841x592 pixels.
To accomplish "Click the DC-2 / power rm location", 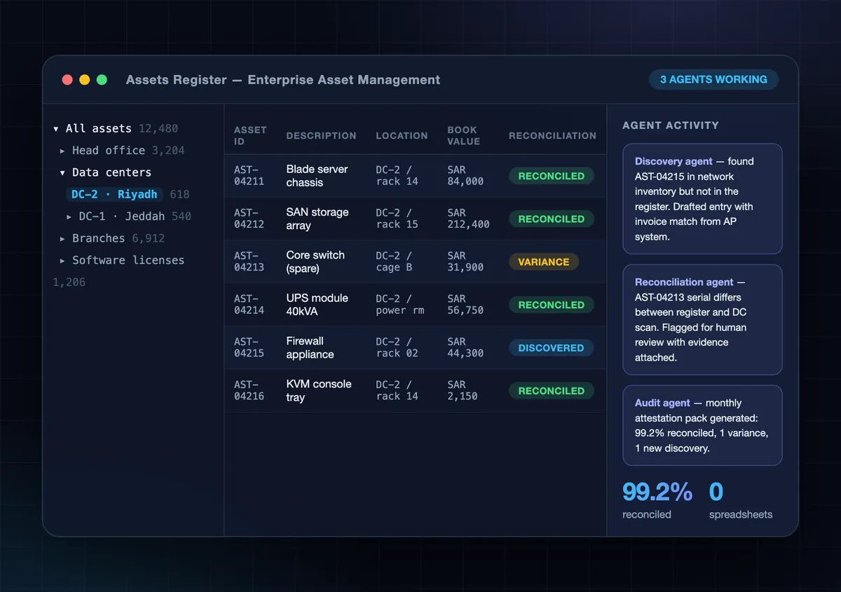I will click(400, 305).
